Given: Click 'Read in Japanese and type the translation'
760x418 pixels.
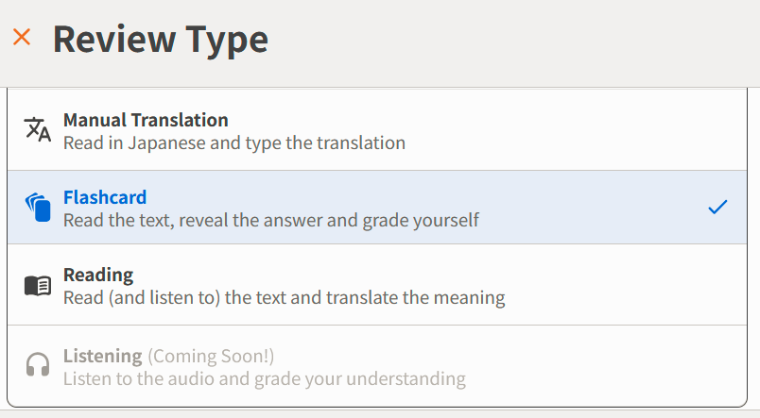Looking at the screenshot, I should click(234, 143).
